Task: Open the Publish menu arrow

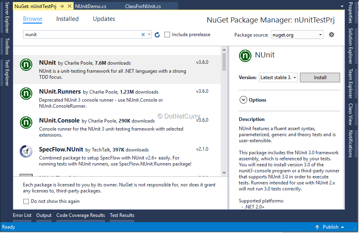Action: [x=343, y=227]
